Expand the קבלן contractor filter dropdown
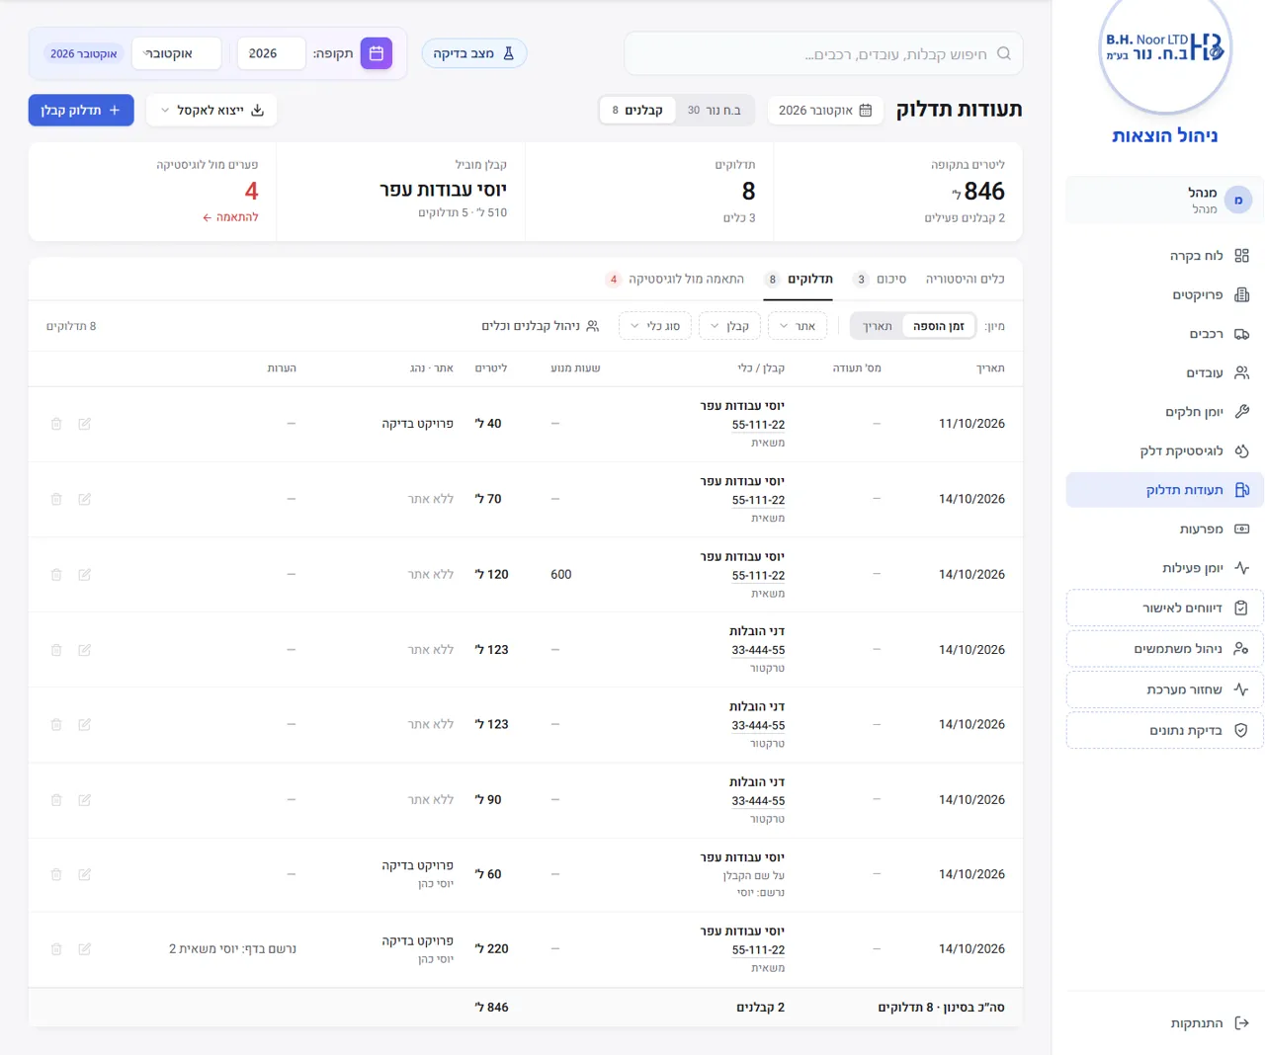 click(729, 326)
